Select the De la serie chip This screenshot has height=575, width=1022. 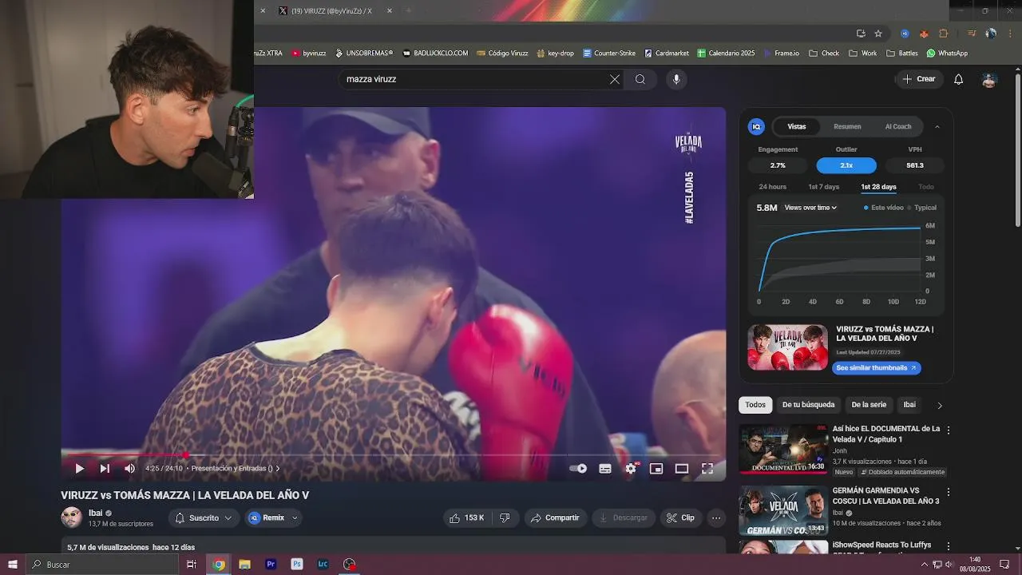click(x=869, y=405)
